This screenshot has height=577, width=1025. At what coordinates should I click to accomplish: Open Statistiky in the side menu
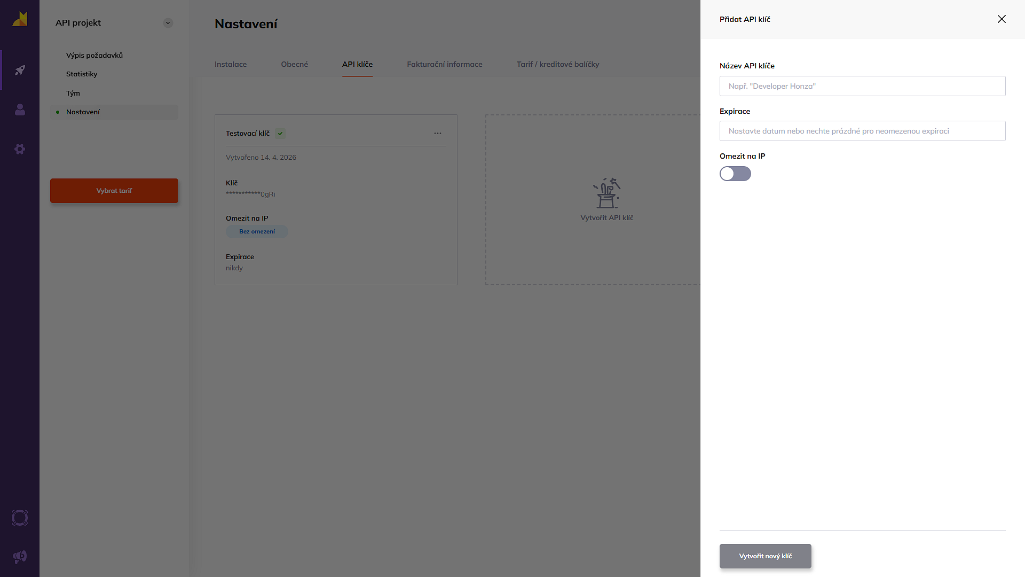click(x=82, y=74)
